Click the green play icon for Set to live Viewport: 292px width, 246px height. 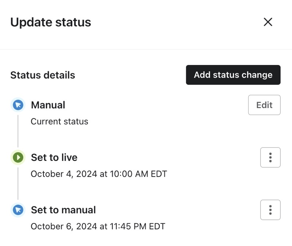(18, 158)
